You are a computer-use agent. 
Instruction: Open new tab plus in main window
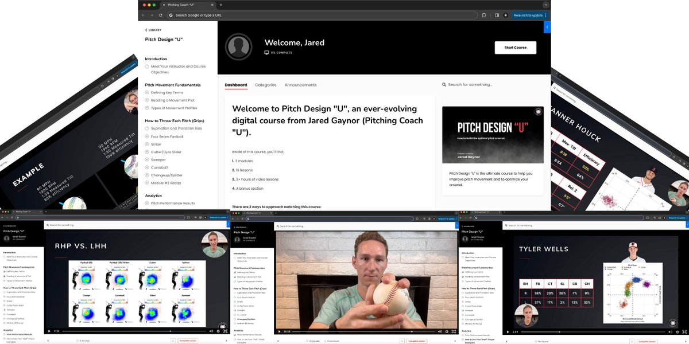coord(221,5)
